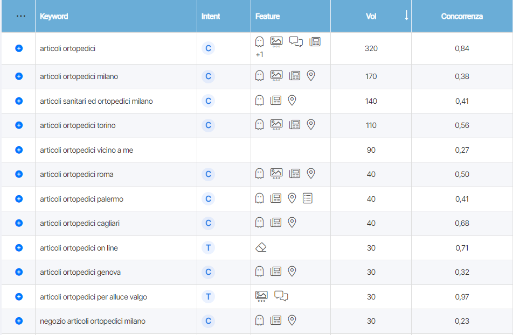Select keyword text 'articoli ortopedici cagliari'

coord(80,223)
